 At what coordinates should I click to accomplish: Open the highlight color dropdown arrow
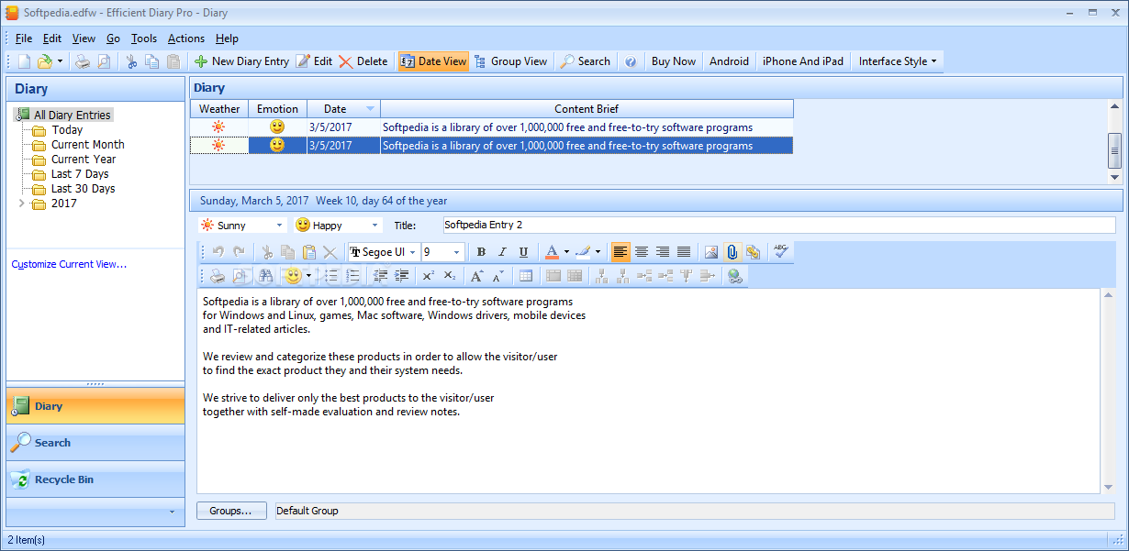[598, 252]
